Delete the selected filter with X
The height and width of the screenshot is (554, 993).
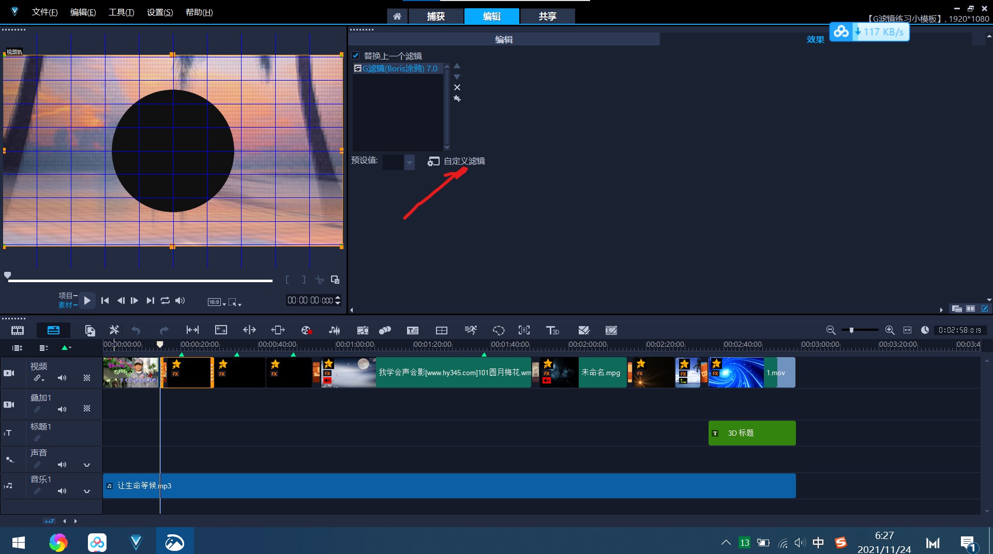click(x=457, y=87)
